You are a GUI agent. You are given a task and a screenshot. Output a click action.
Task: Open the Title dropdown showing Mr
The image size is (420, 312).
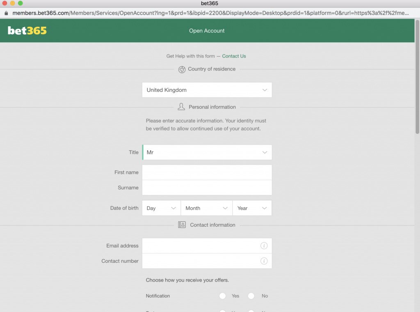pos(207,152)
